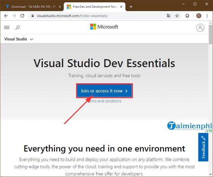Expand the Visual Studio dropdown
Viewport: 213px width, 177px height.
(19, 39)
